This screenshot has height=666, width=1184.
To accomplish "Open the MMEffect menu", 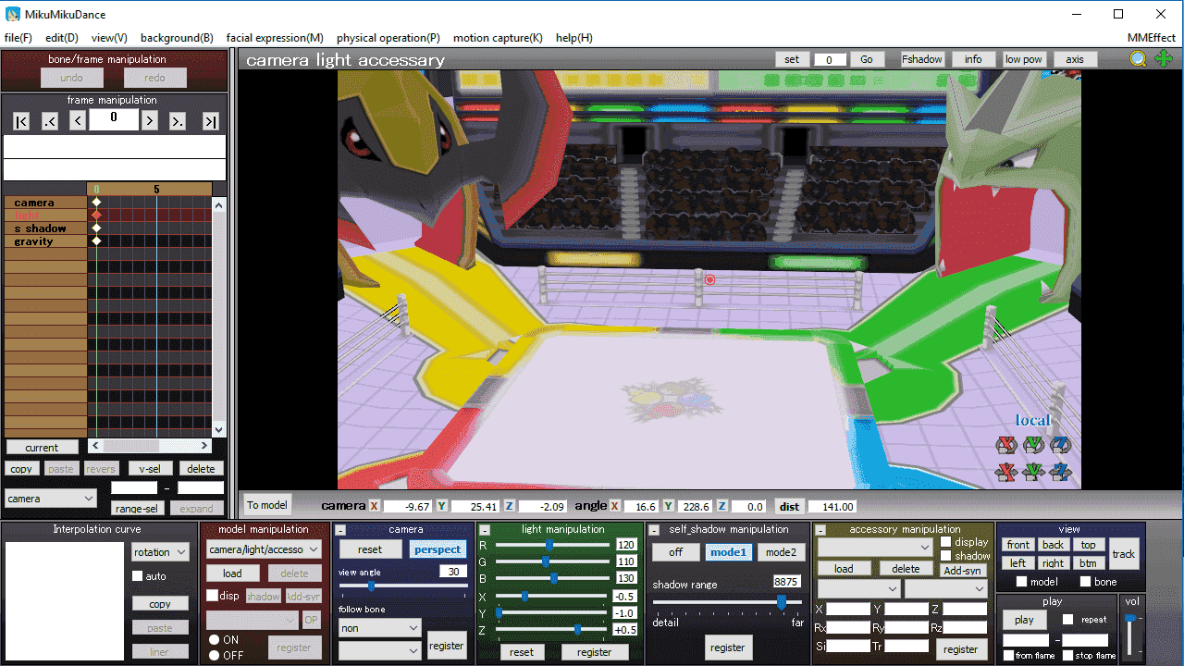I will pos(1152,38).
